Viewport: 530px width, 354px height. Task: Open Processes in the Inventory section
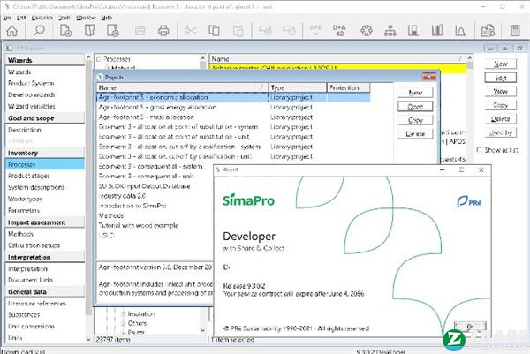[x=45, y=164]
